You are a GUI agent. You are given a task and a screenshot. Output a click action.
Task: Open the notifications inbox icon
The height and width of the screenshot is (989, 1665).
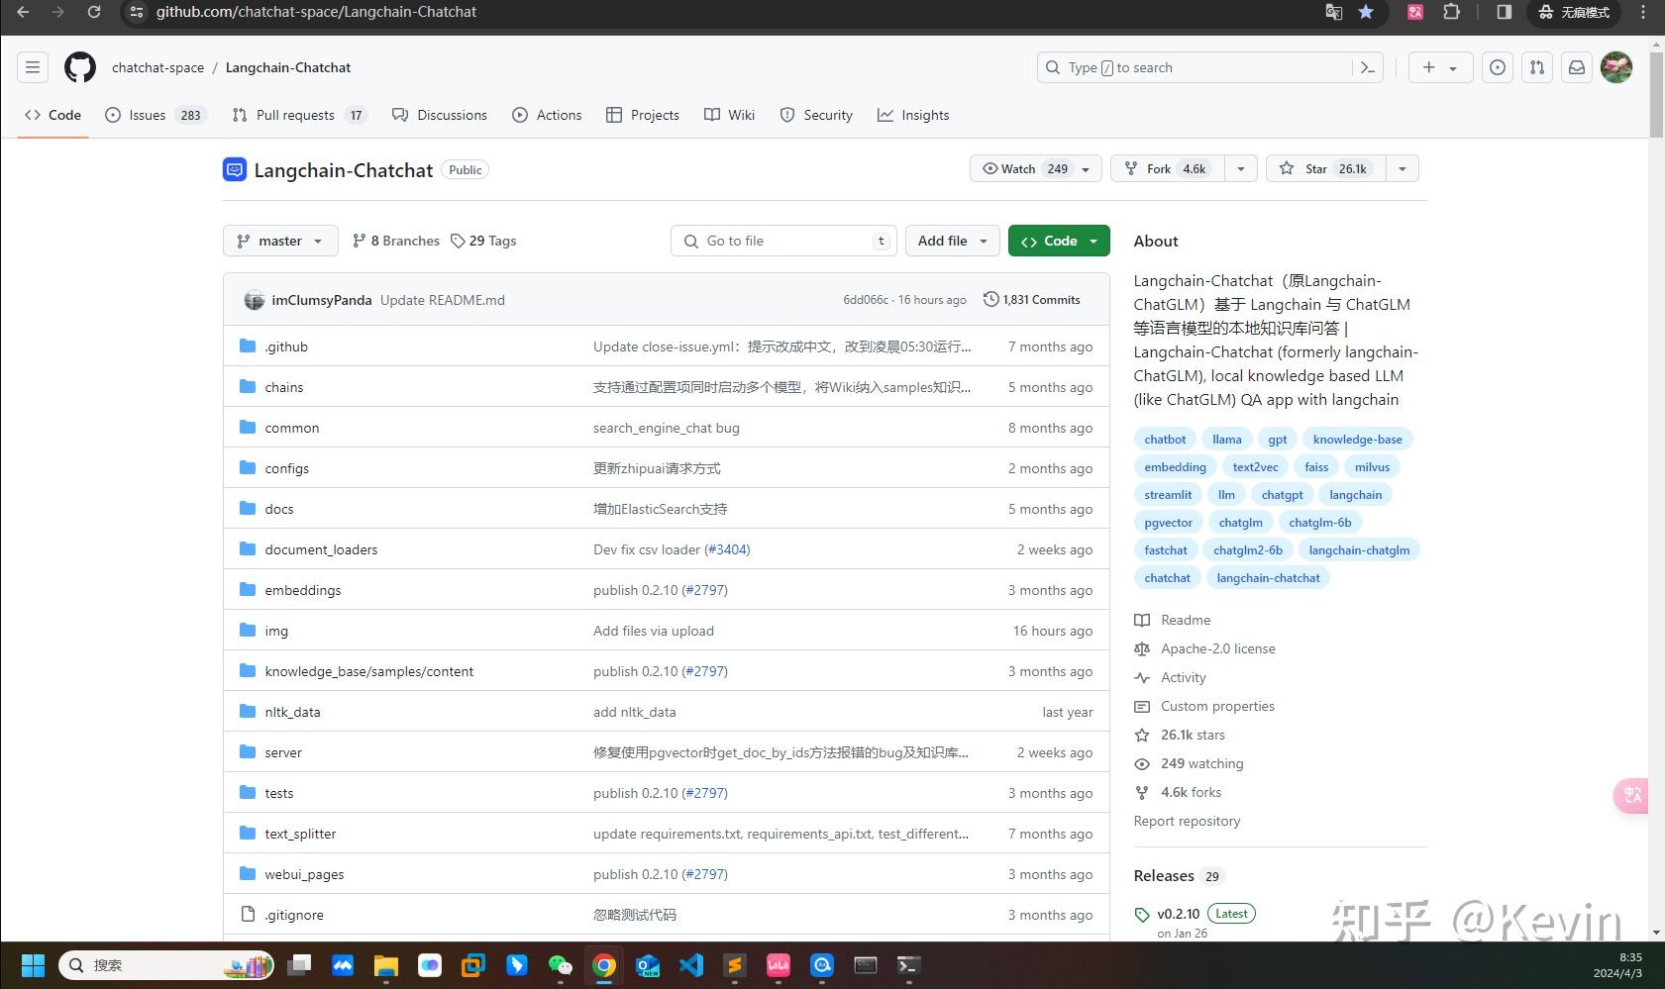[1577, 67]
